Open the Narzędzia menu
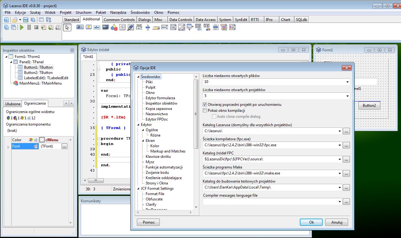The width and height of the screenshot is (401, 238). [118, 13]
